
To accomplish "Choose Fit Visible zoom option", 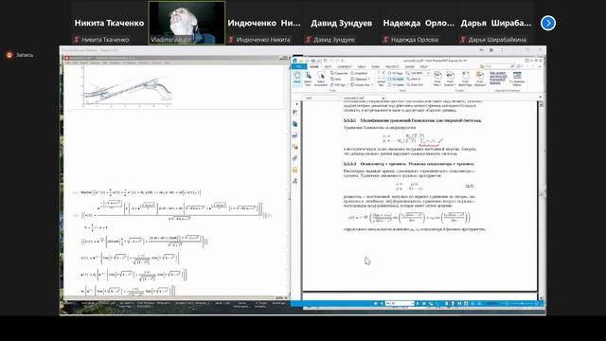I will click(396, 84).
